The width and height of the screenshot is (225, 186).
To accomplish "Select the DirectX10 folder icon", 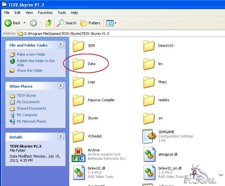I will [x=149, y=46].
